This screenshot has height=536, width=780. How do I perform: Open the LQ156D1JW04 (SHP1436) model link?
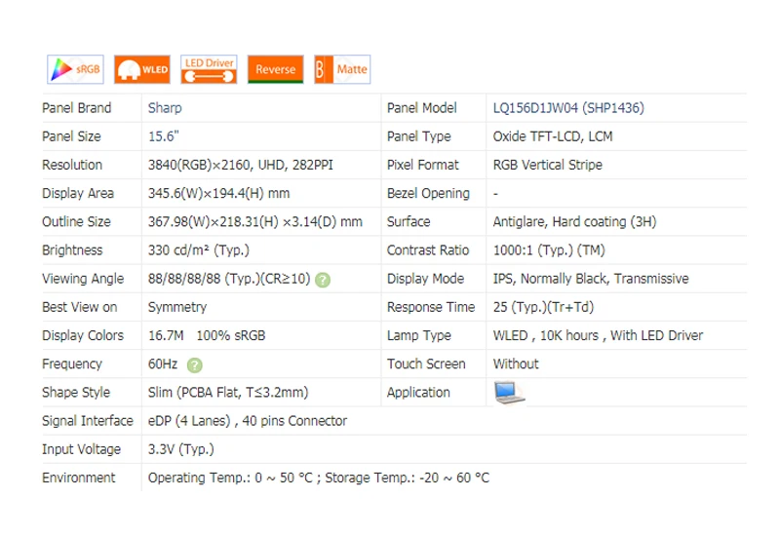(568, 108)
